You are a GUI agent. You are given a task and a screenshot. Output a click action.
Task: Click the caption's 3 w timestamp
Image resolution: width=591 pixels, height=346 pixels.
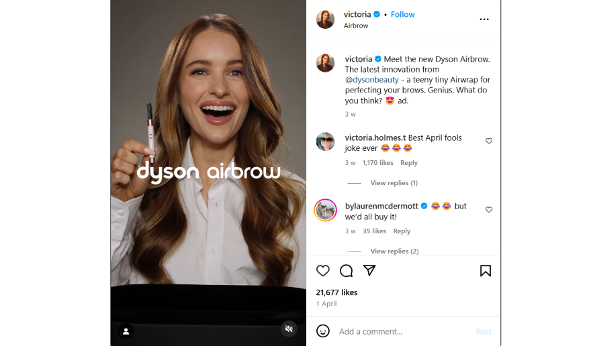pos(350,114)
